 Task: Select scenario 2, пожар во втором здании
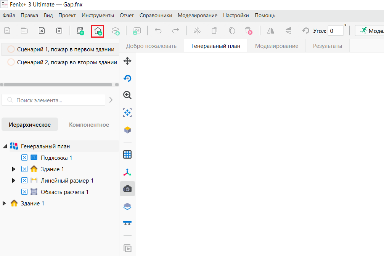coord(60,62)
